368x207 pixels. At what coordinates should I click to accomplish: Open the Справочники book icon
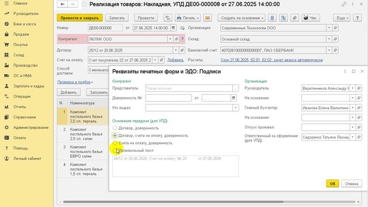click(6, 117)
